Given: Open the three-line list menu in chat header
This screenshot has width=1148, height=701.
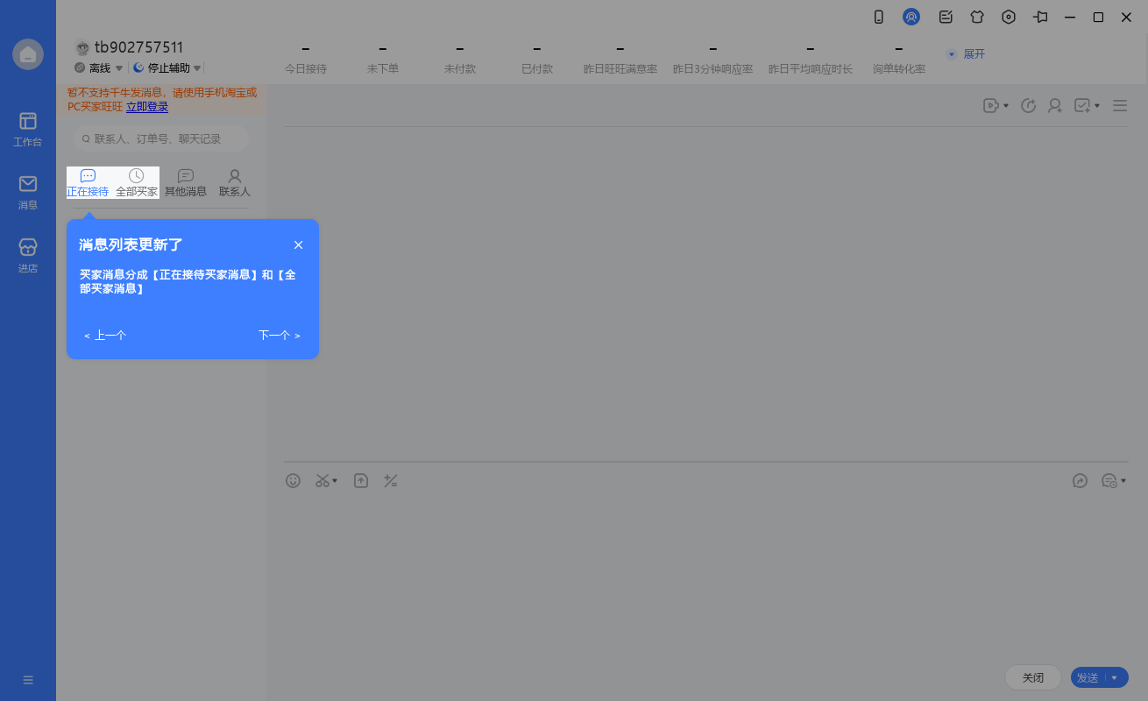Looking at the screenshot, I should coord(1120,105).
